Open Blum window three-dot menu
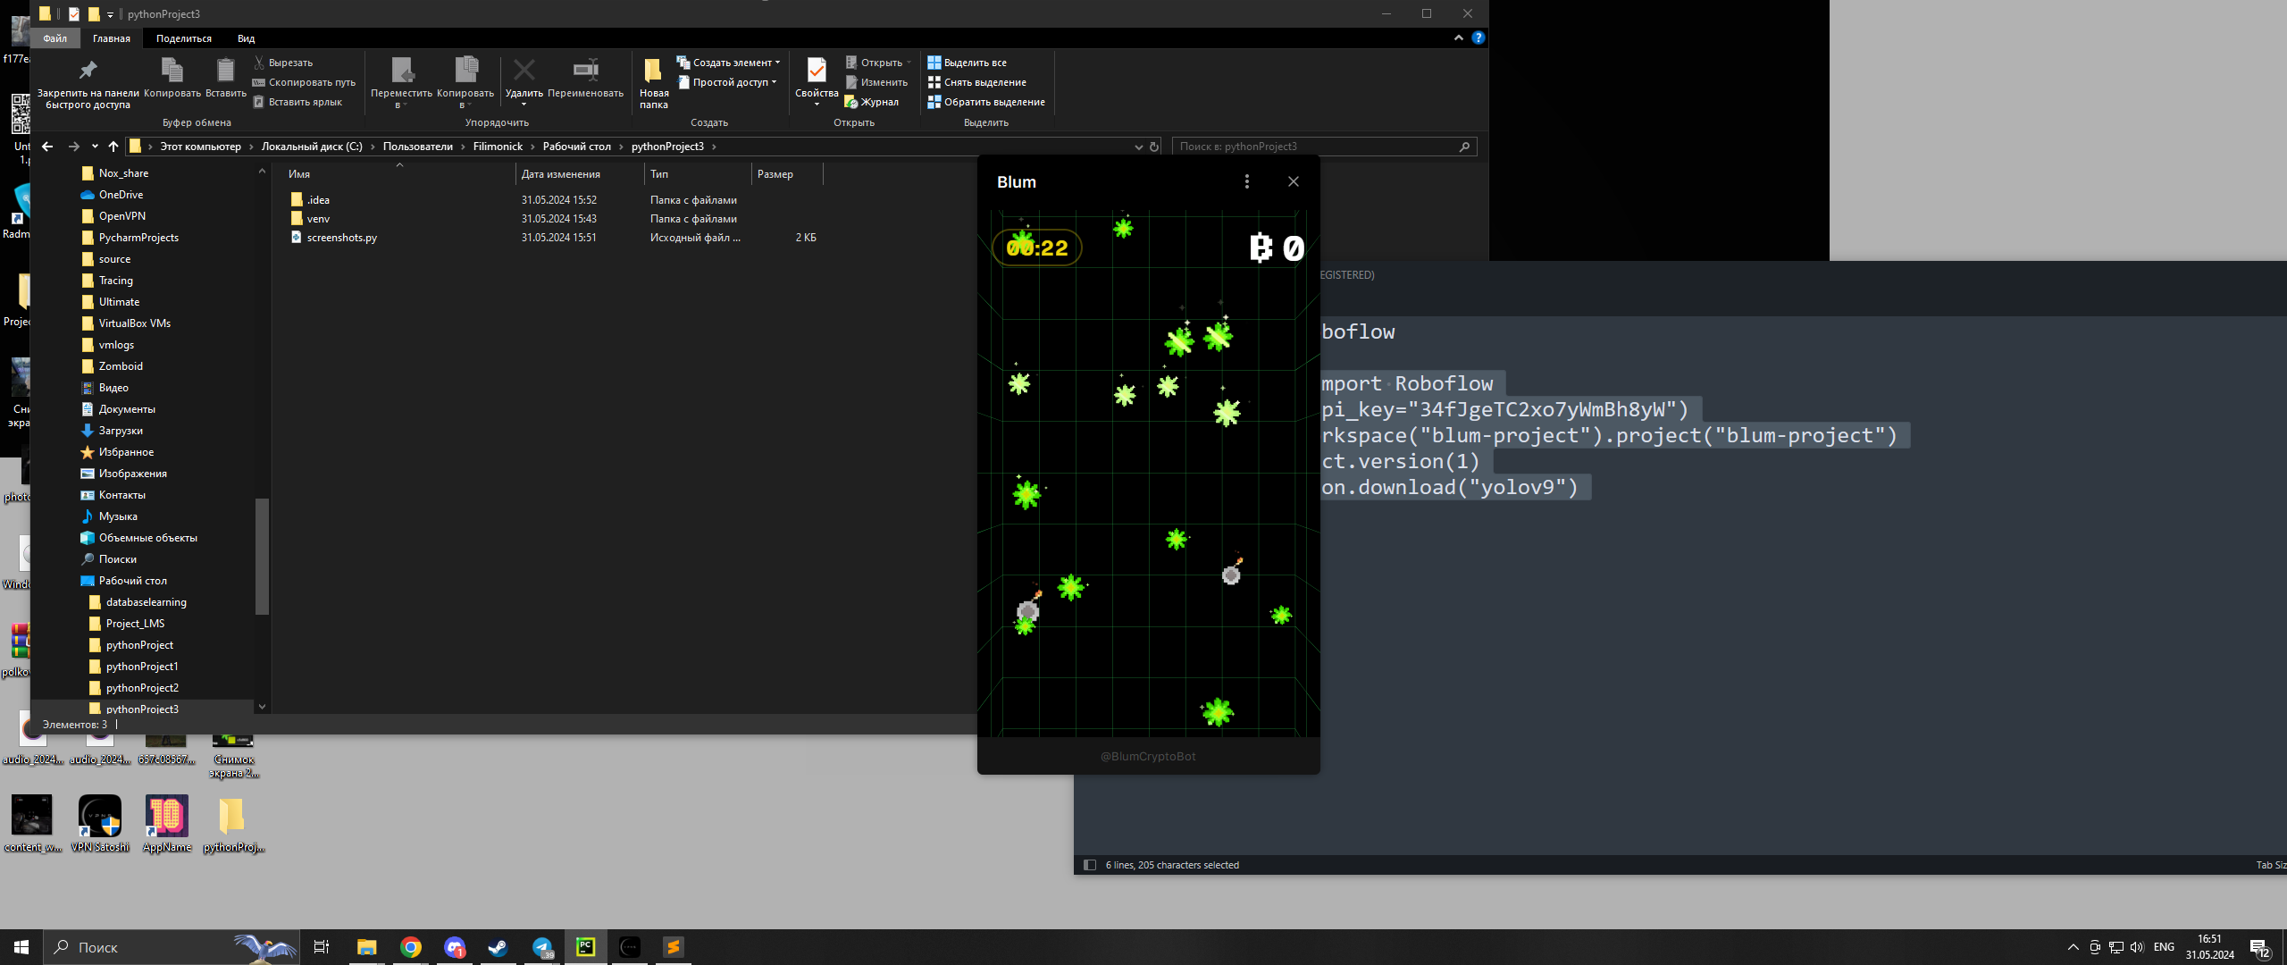This screenshot has height=965, width=2287. pos(1247,181)
